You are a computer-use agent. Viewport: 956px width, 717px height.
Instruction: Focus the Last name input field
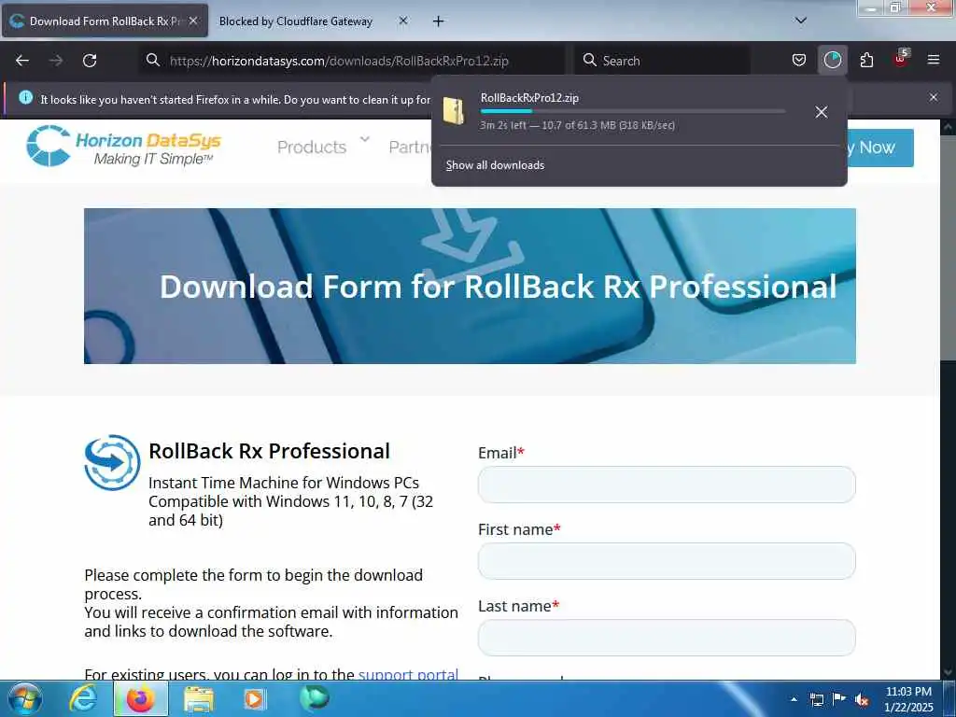[x=667, y=638]
